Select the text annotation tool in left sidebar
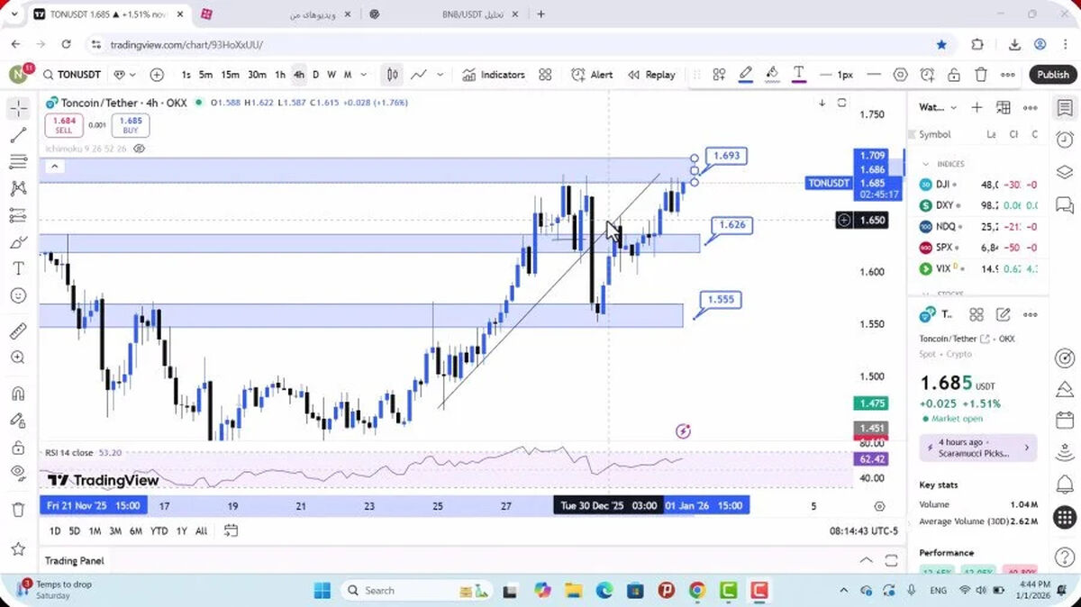The image size is (1081, 607). pyautogui.click(x=18, y=268)
